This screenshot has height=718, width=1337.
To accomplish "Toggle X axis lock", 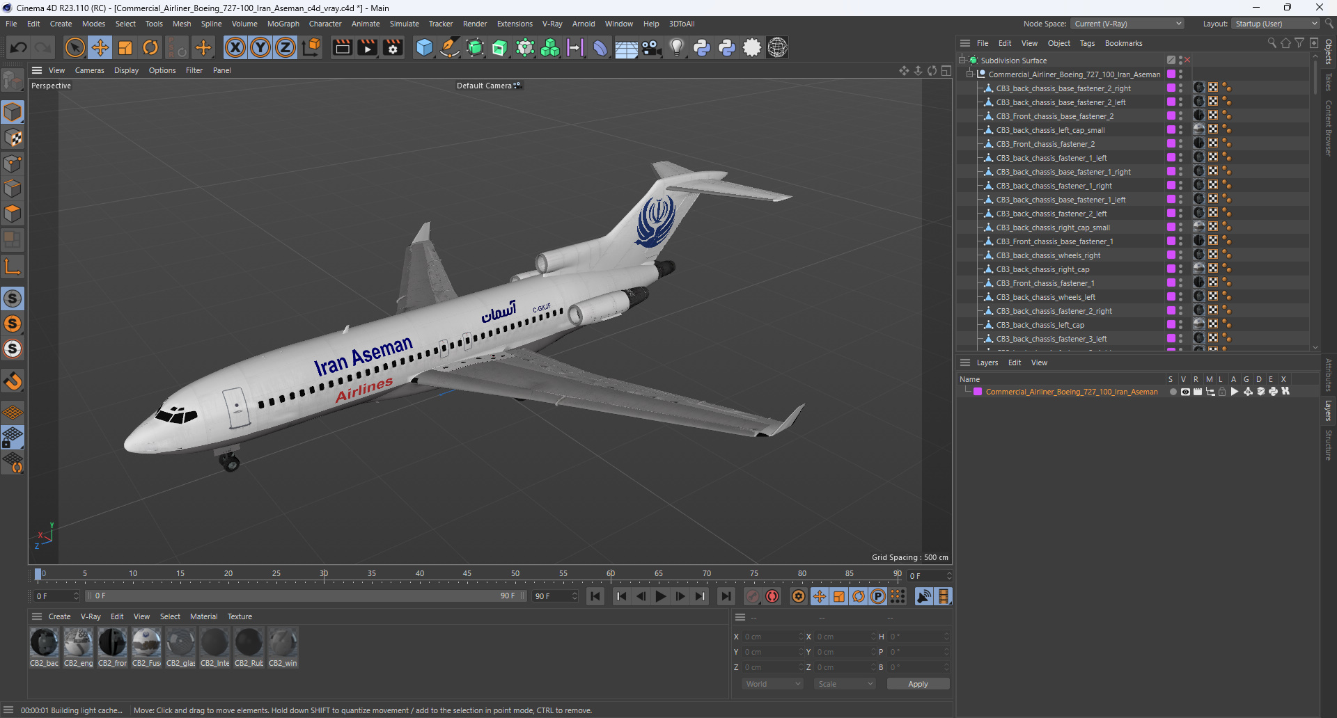I will 235,47.
